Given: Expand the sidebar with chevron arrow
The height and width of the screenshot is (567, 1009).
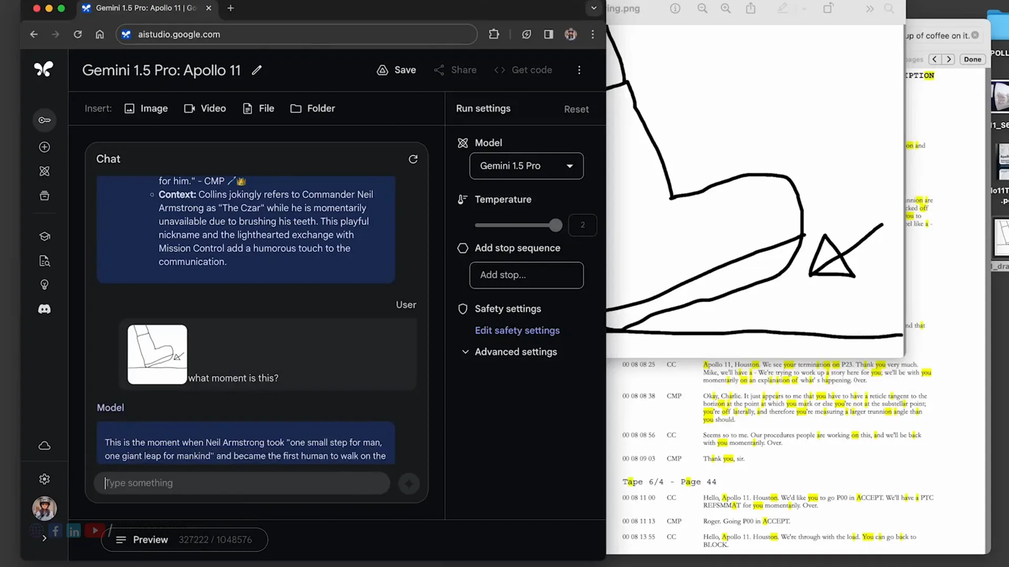Looking at the screenshot, I should [44, 538].
